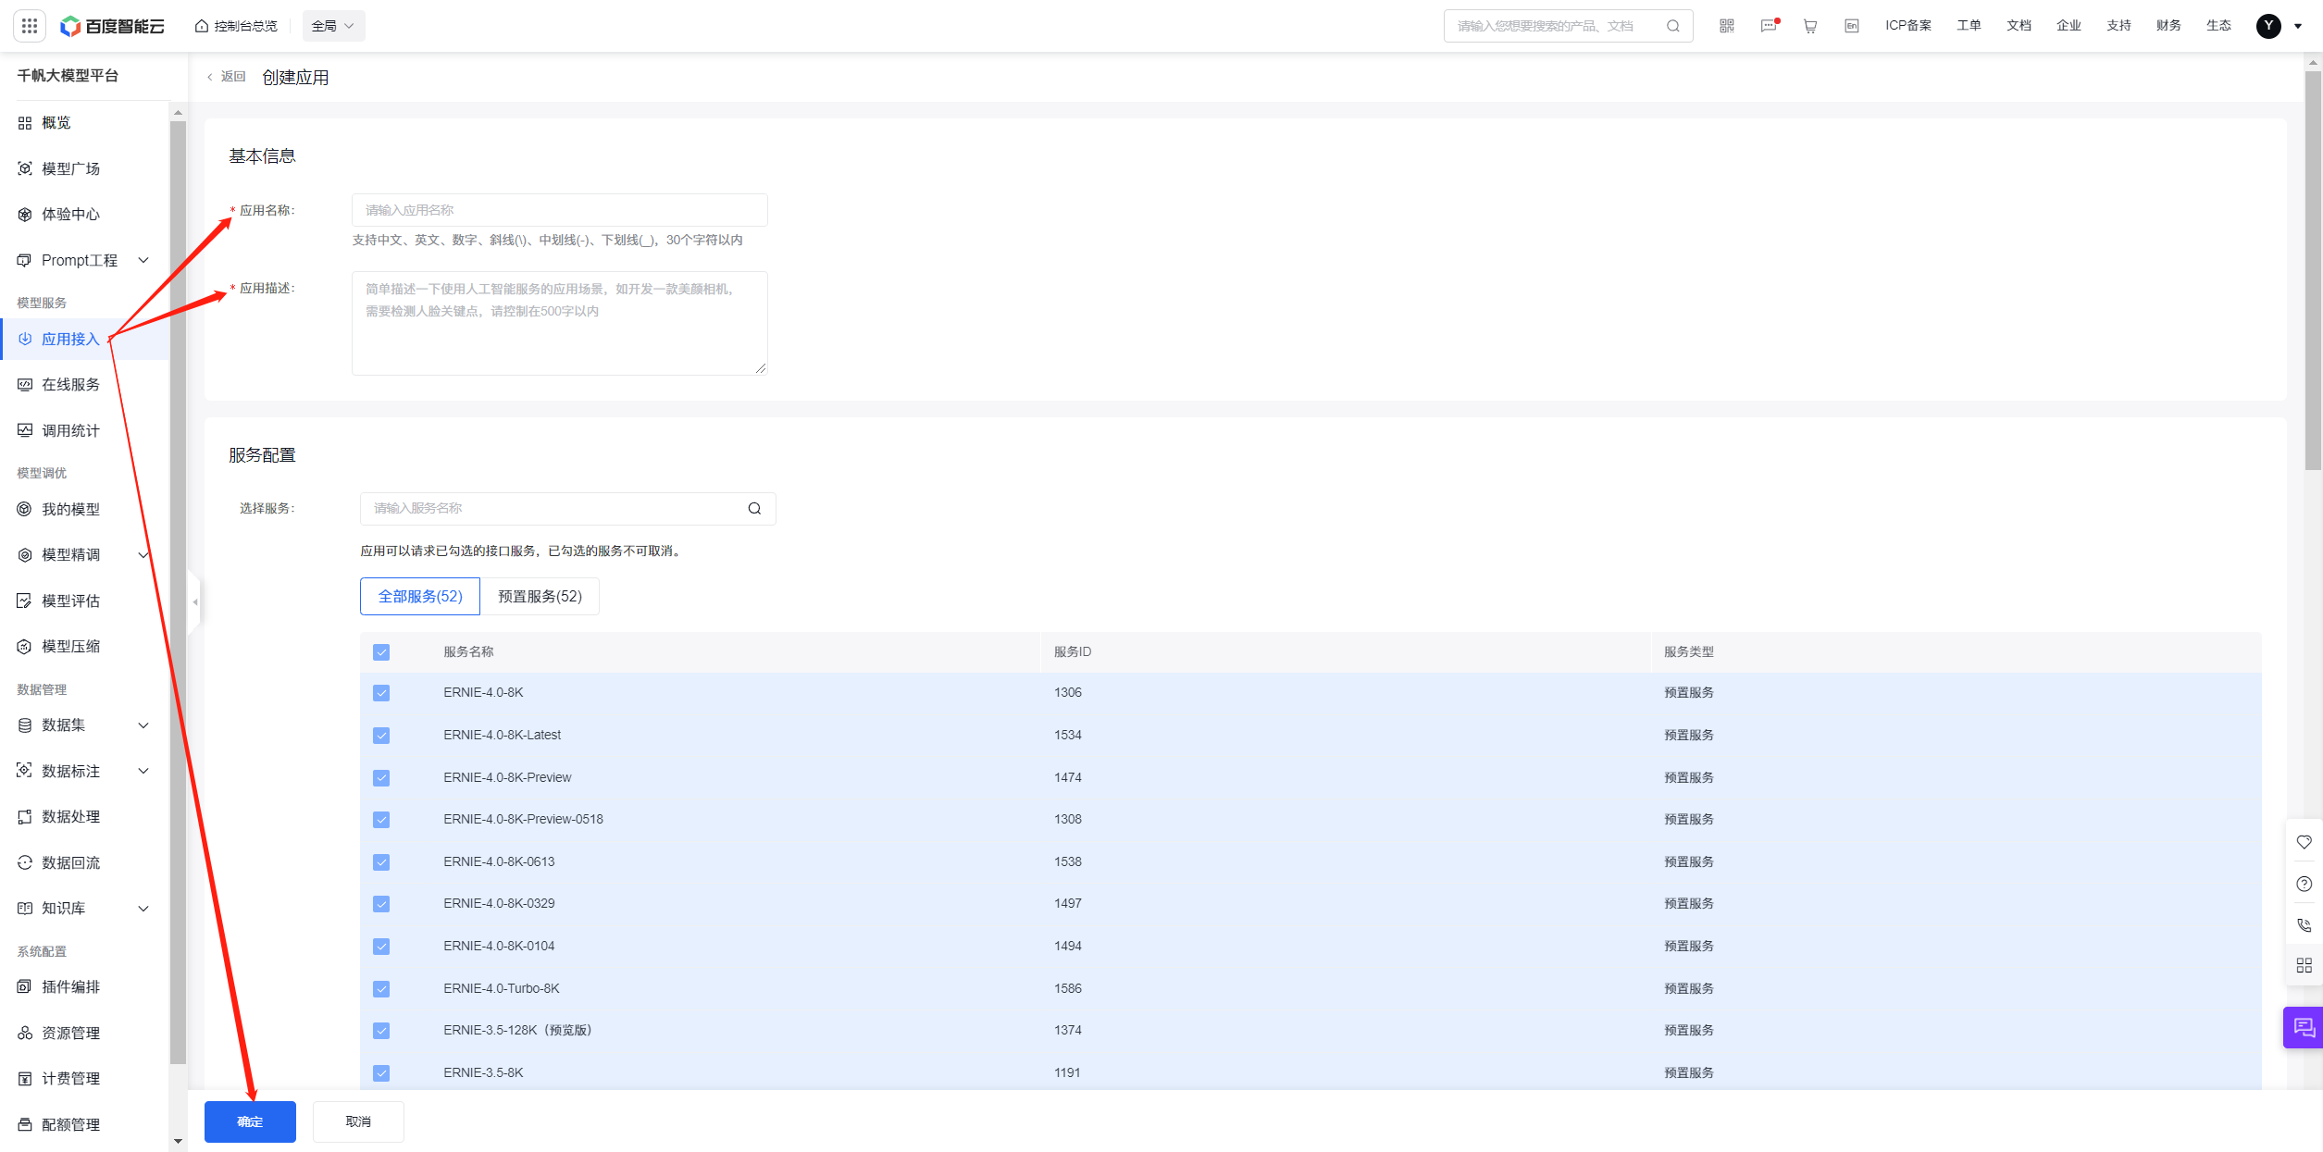Screen dimensions: 2323x1152
Task: Click the phone contact icon on right
Action: click(2304, 925)
